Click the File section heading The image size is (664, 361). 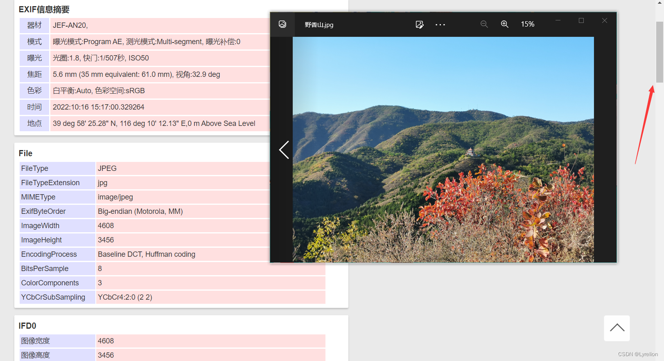[25, 153]
